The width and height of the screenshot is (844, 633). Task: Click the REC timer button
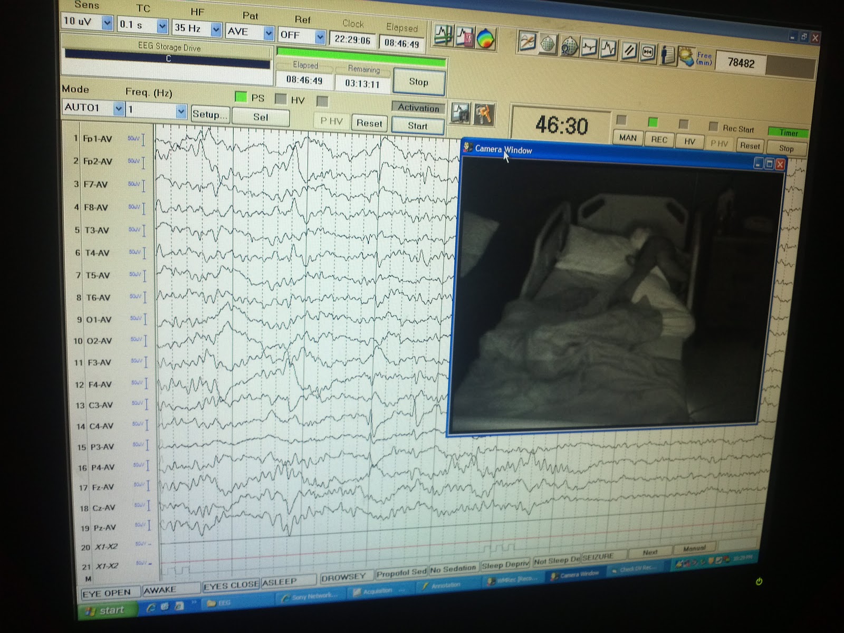[659, 140]
